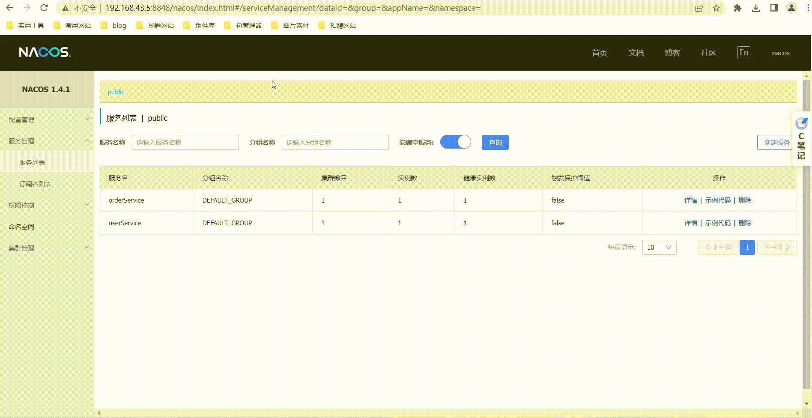
Task: Click the 下一页 pagination button
Action: click(x=777, y=248)
